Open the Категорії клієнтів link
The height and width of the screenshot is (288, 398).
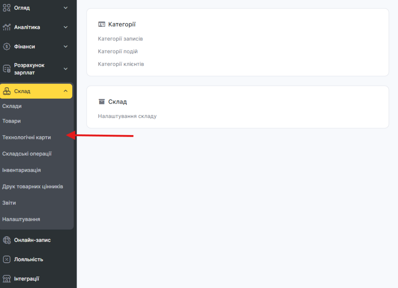[121, 64]
